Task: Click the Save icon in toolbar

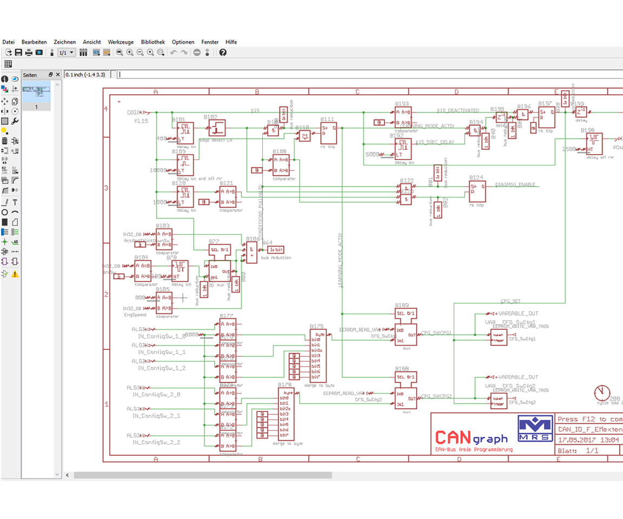Action: tap(18, 52)
